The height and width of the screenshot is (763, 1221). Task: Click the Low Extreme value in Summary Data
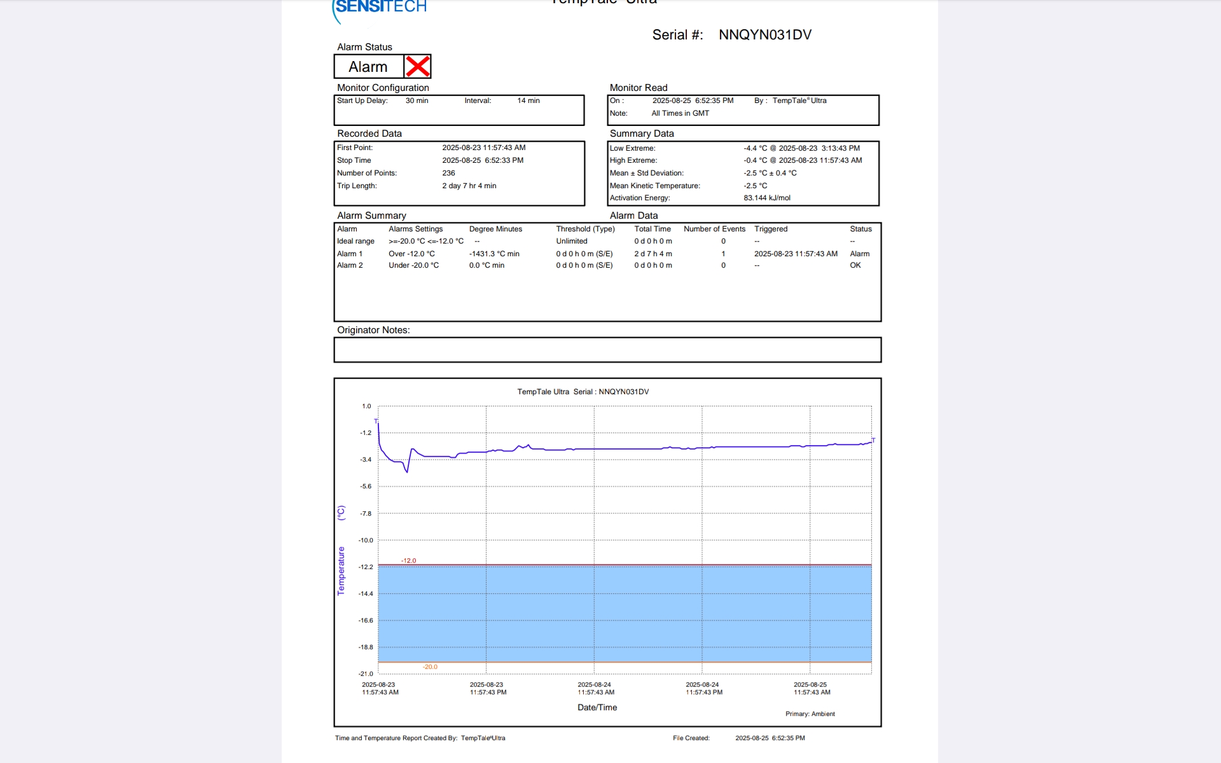pyautogui.click(x=801, y=148)
